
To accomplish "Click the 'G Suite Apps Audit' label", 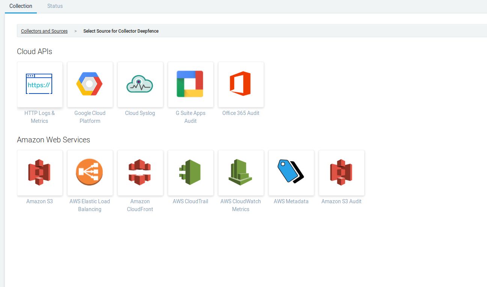I will tap(190, 117).
